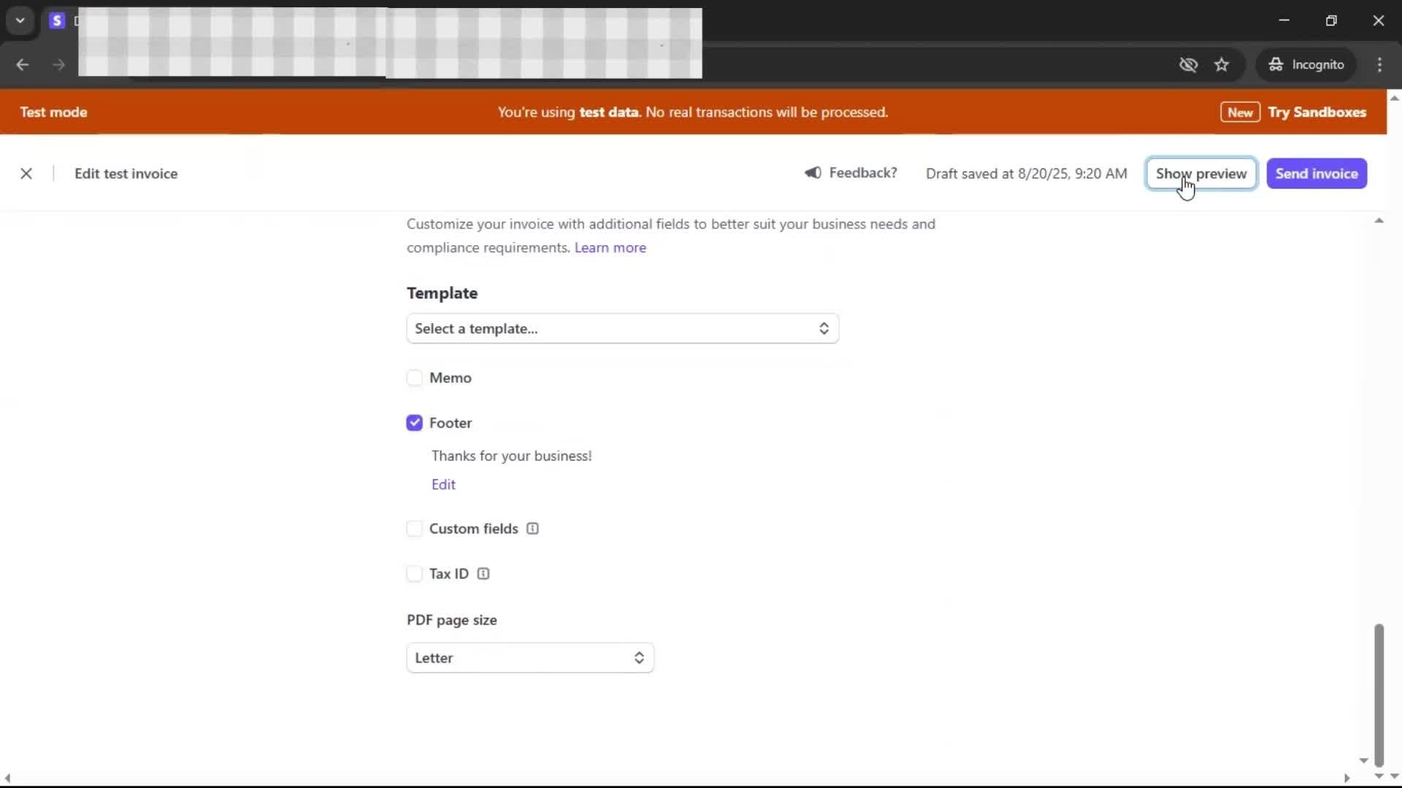Click the Try Sandboxes banner link
The image size is (1402, 788).
pos(1317,112)
